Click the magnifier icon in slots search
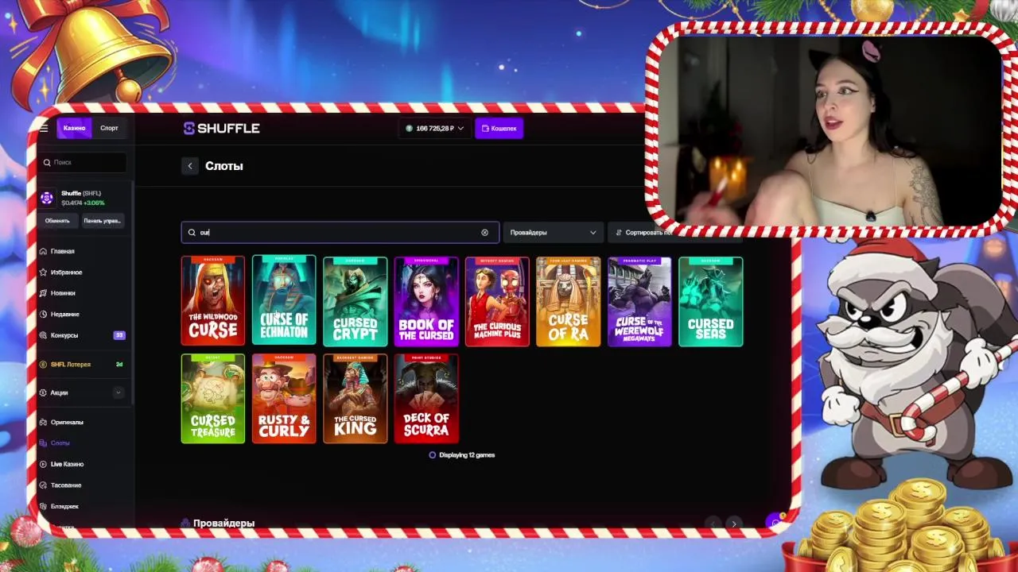This screenshot has height=572, width=1018. (192, 232)
